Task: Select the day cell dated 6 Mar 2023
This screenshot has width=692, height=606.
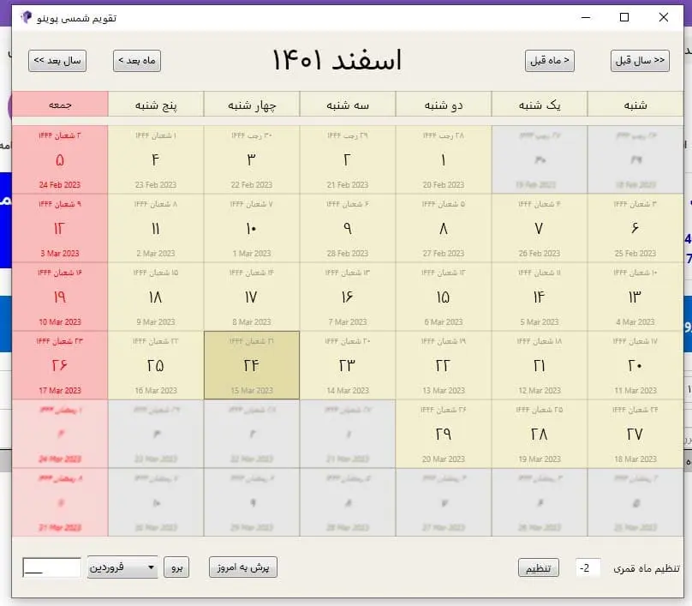Action: pyautogui.click(x=444, y=297)
